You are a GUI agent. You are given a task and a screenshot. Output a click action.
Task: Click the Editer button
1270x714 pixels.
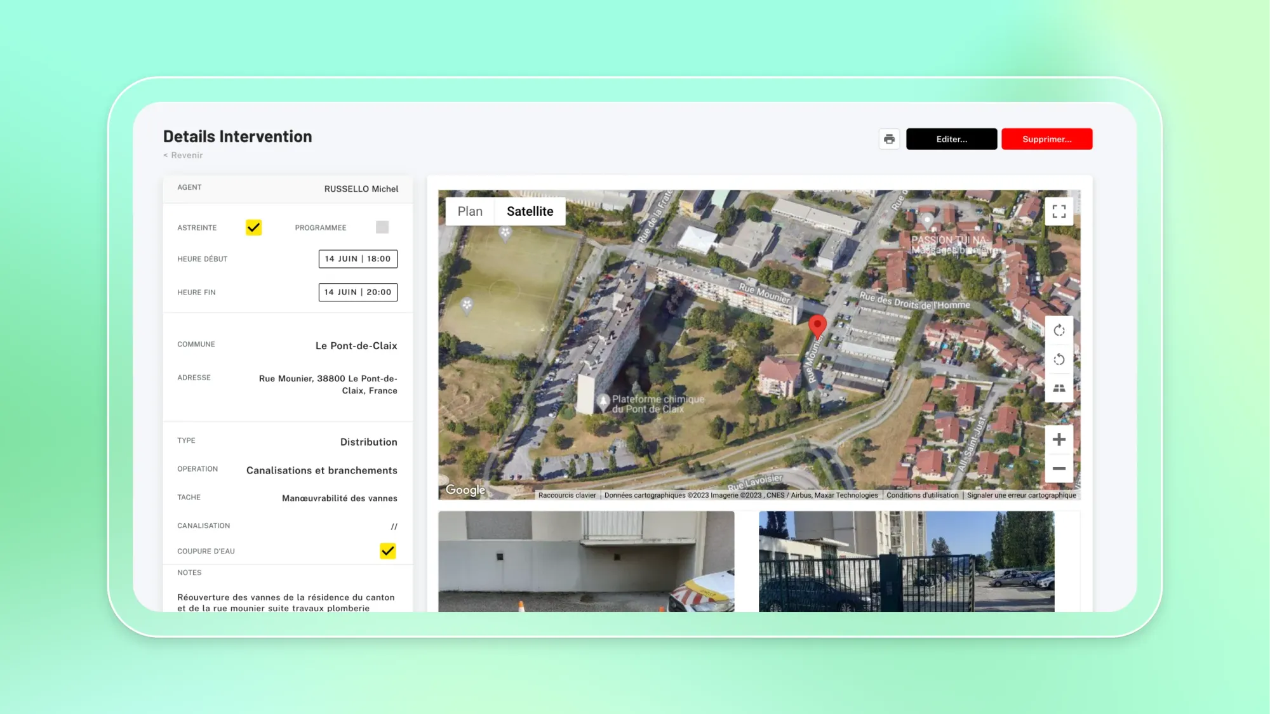[x=951, y=138]
